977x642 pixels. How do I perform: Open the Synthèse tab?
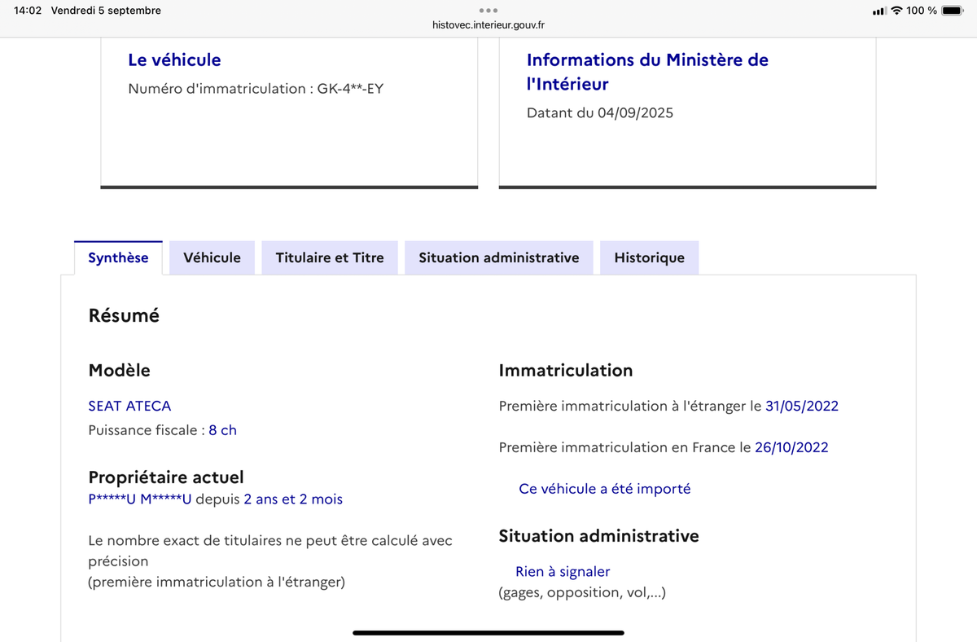click(x=118, y=258)
